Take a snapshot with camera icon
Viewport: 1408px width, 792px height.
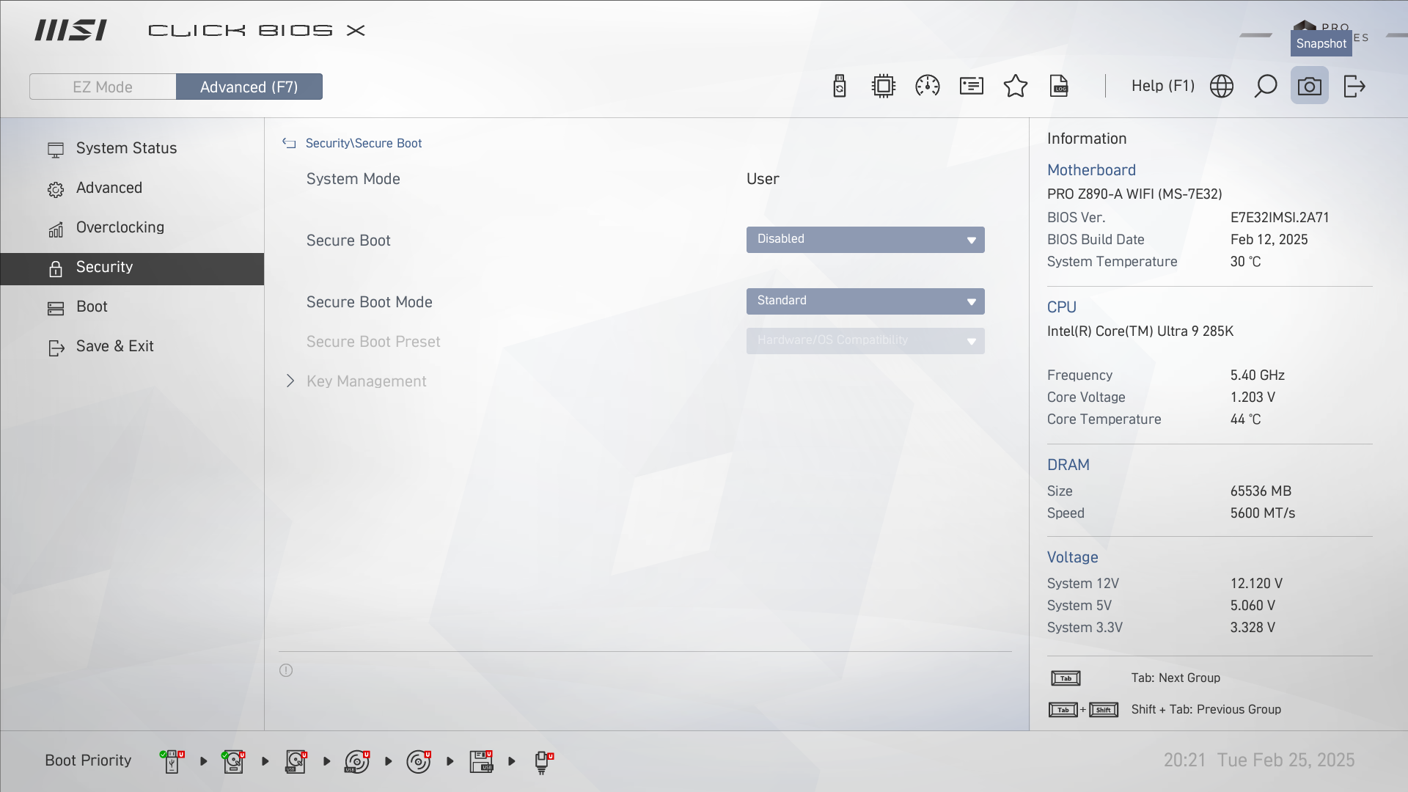[x=1310, y=87]
